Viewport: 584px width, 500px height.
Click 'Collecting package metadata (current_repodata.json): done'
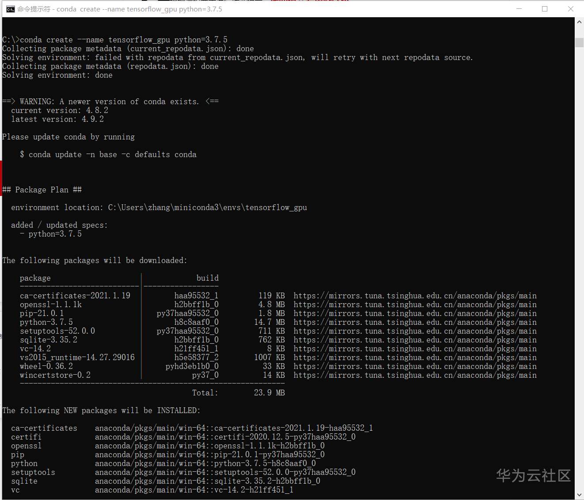128,49
